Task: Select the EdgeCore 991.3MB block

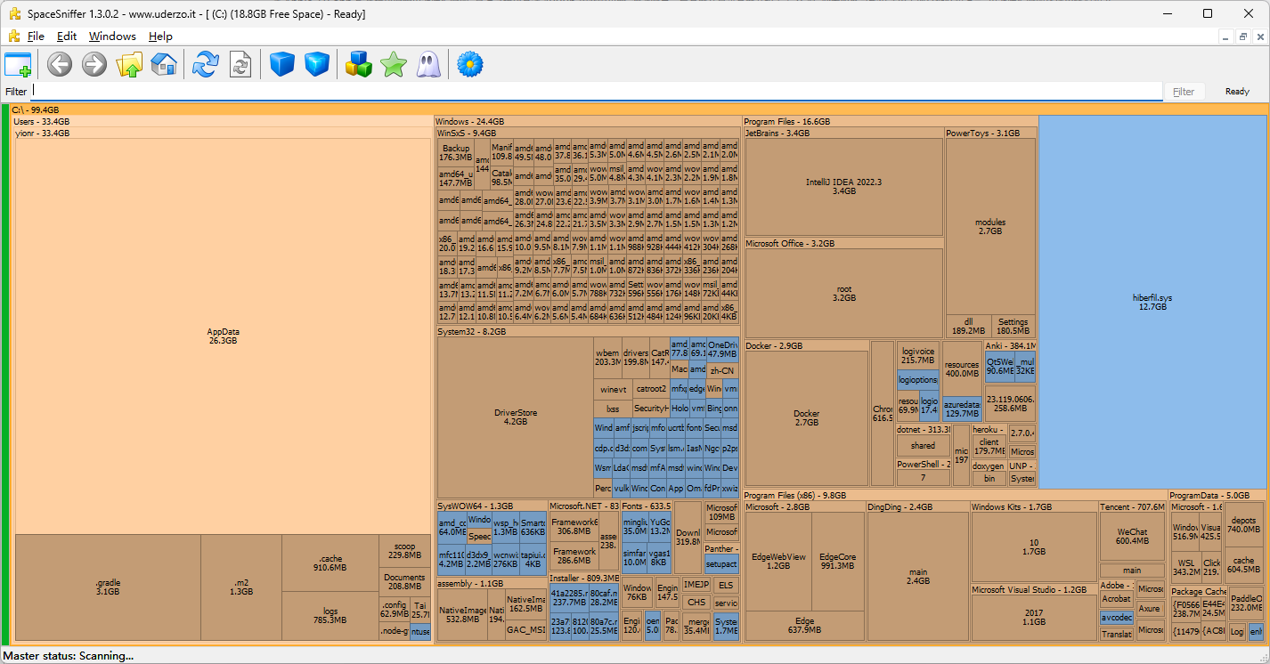Action: click(837, 561)
